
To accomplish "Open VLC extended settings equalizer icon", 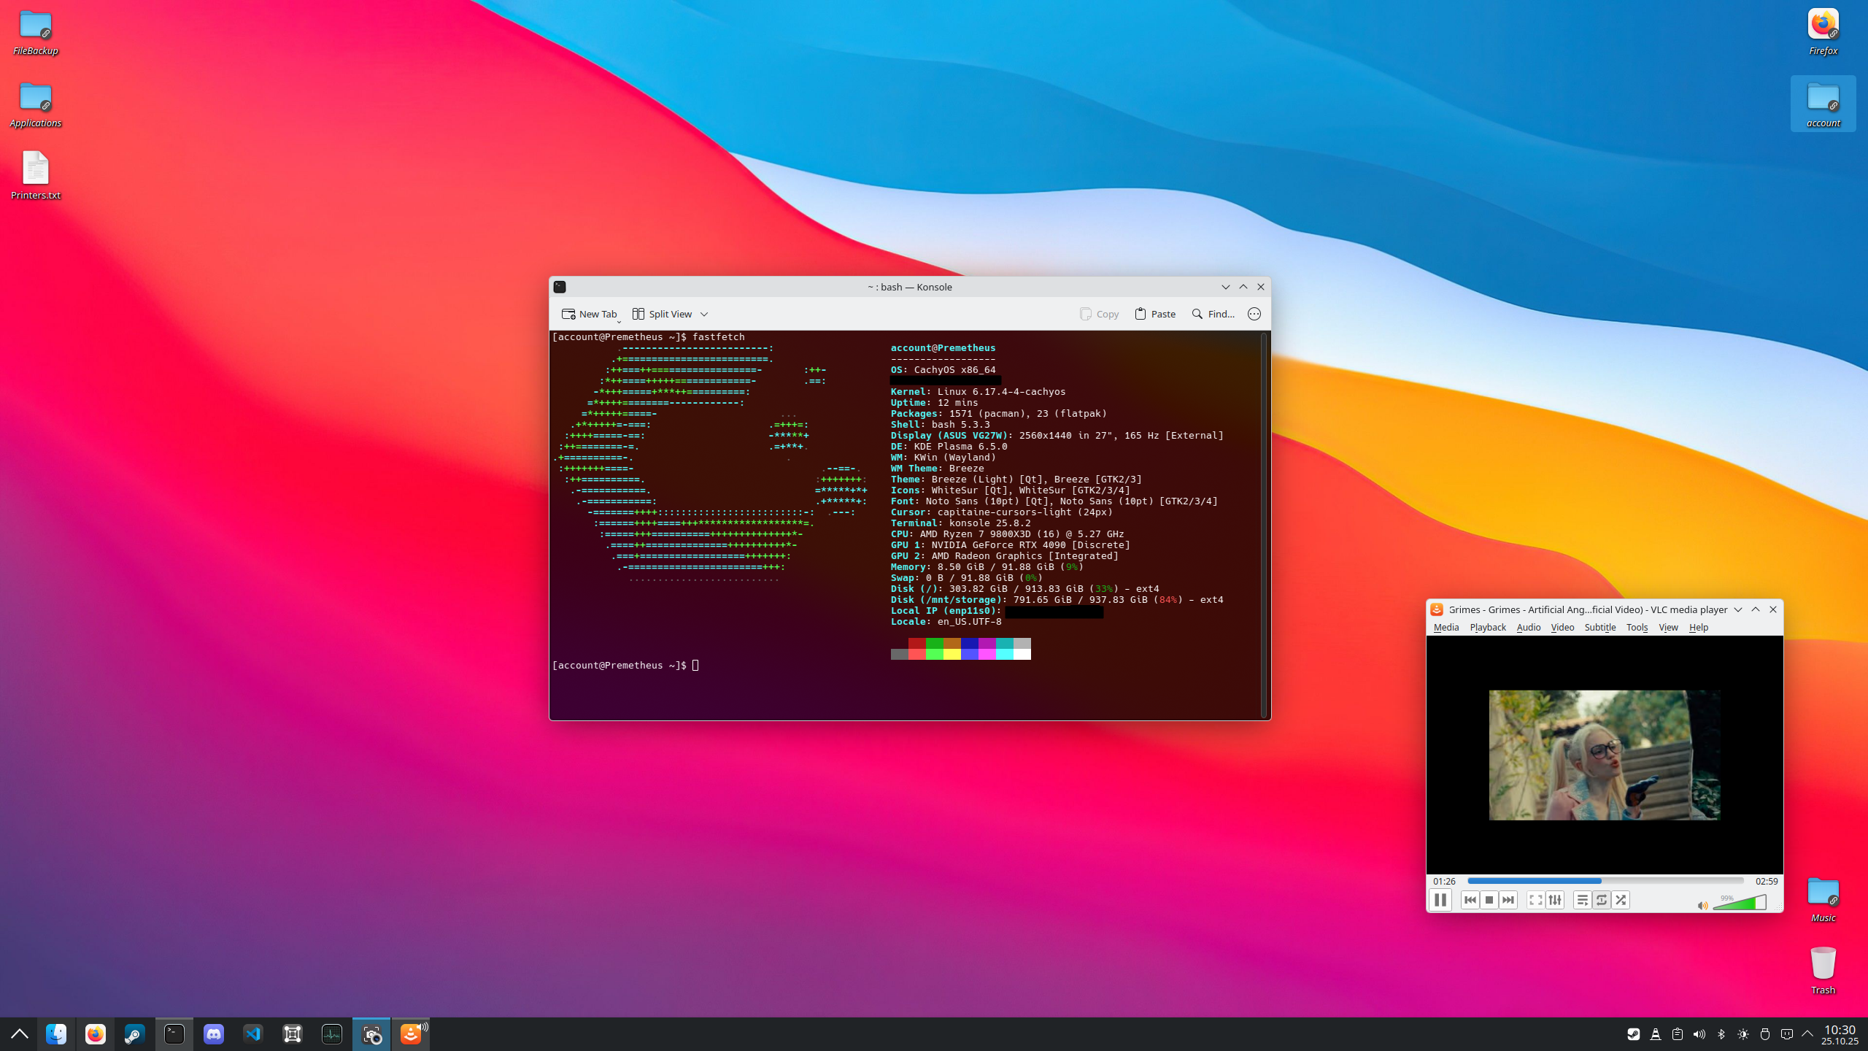I will click(x=1555, y=900).
